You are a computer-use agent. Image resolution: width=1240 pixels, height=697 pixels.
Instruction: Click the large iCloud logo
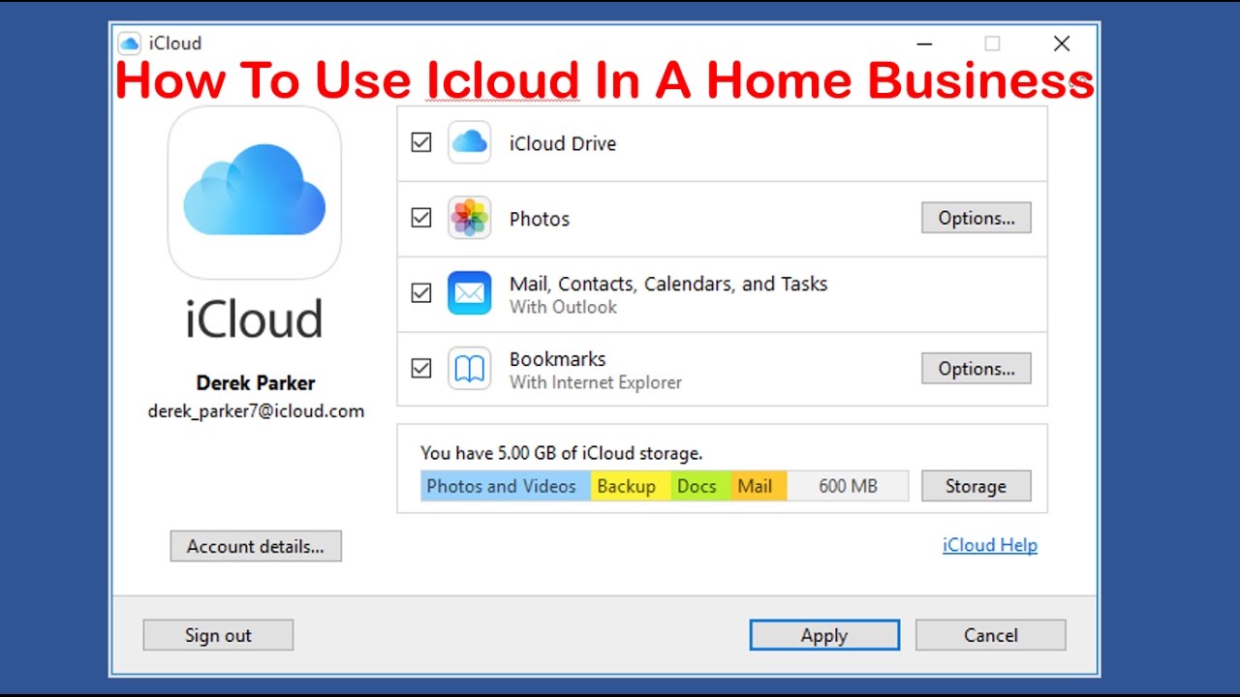tap(255, 193)
